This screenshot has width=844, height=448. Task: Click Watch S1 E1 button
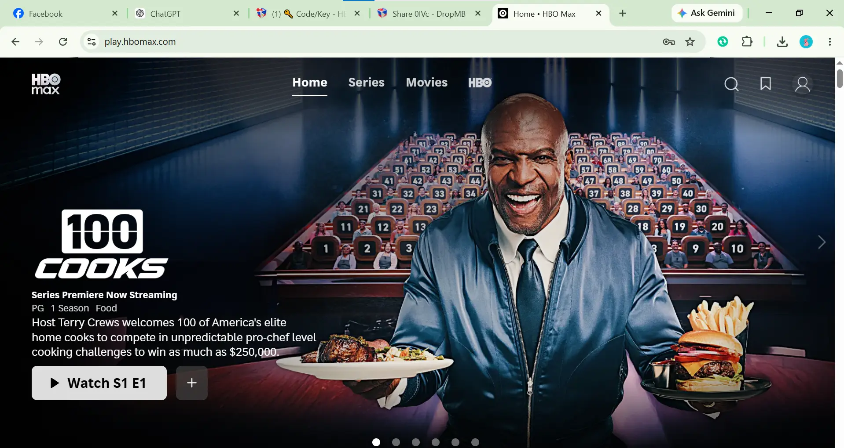[x=99, y=383]
